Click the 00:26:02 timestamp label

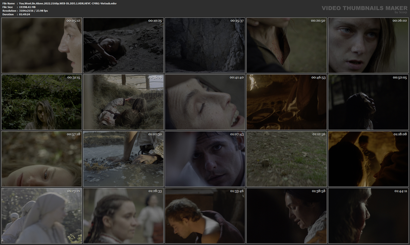pos(400,20)
